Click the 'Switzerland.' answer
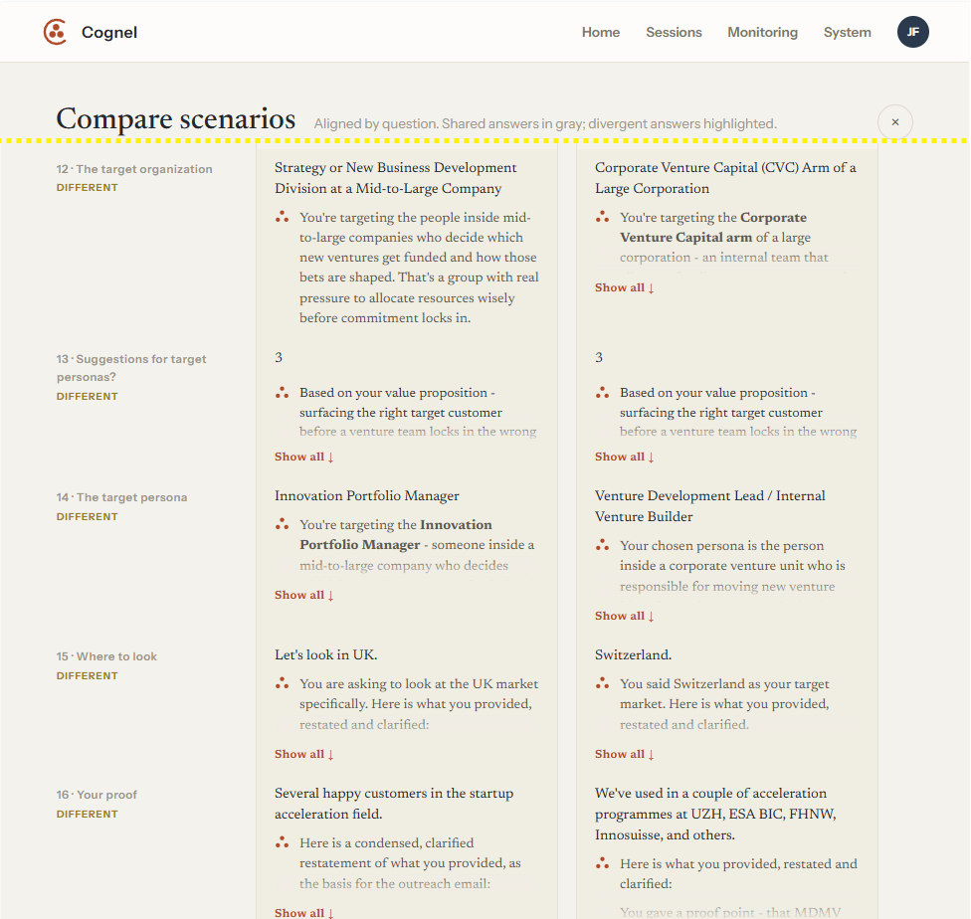Screen dimensions: 971x919 633,654
